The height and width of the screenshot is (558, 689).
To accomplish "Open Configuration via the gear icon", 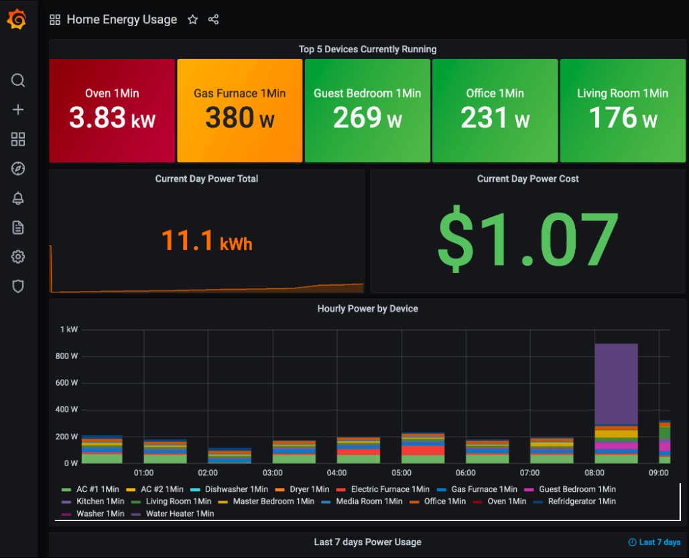I will click(x=18, y=257).
